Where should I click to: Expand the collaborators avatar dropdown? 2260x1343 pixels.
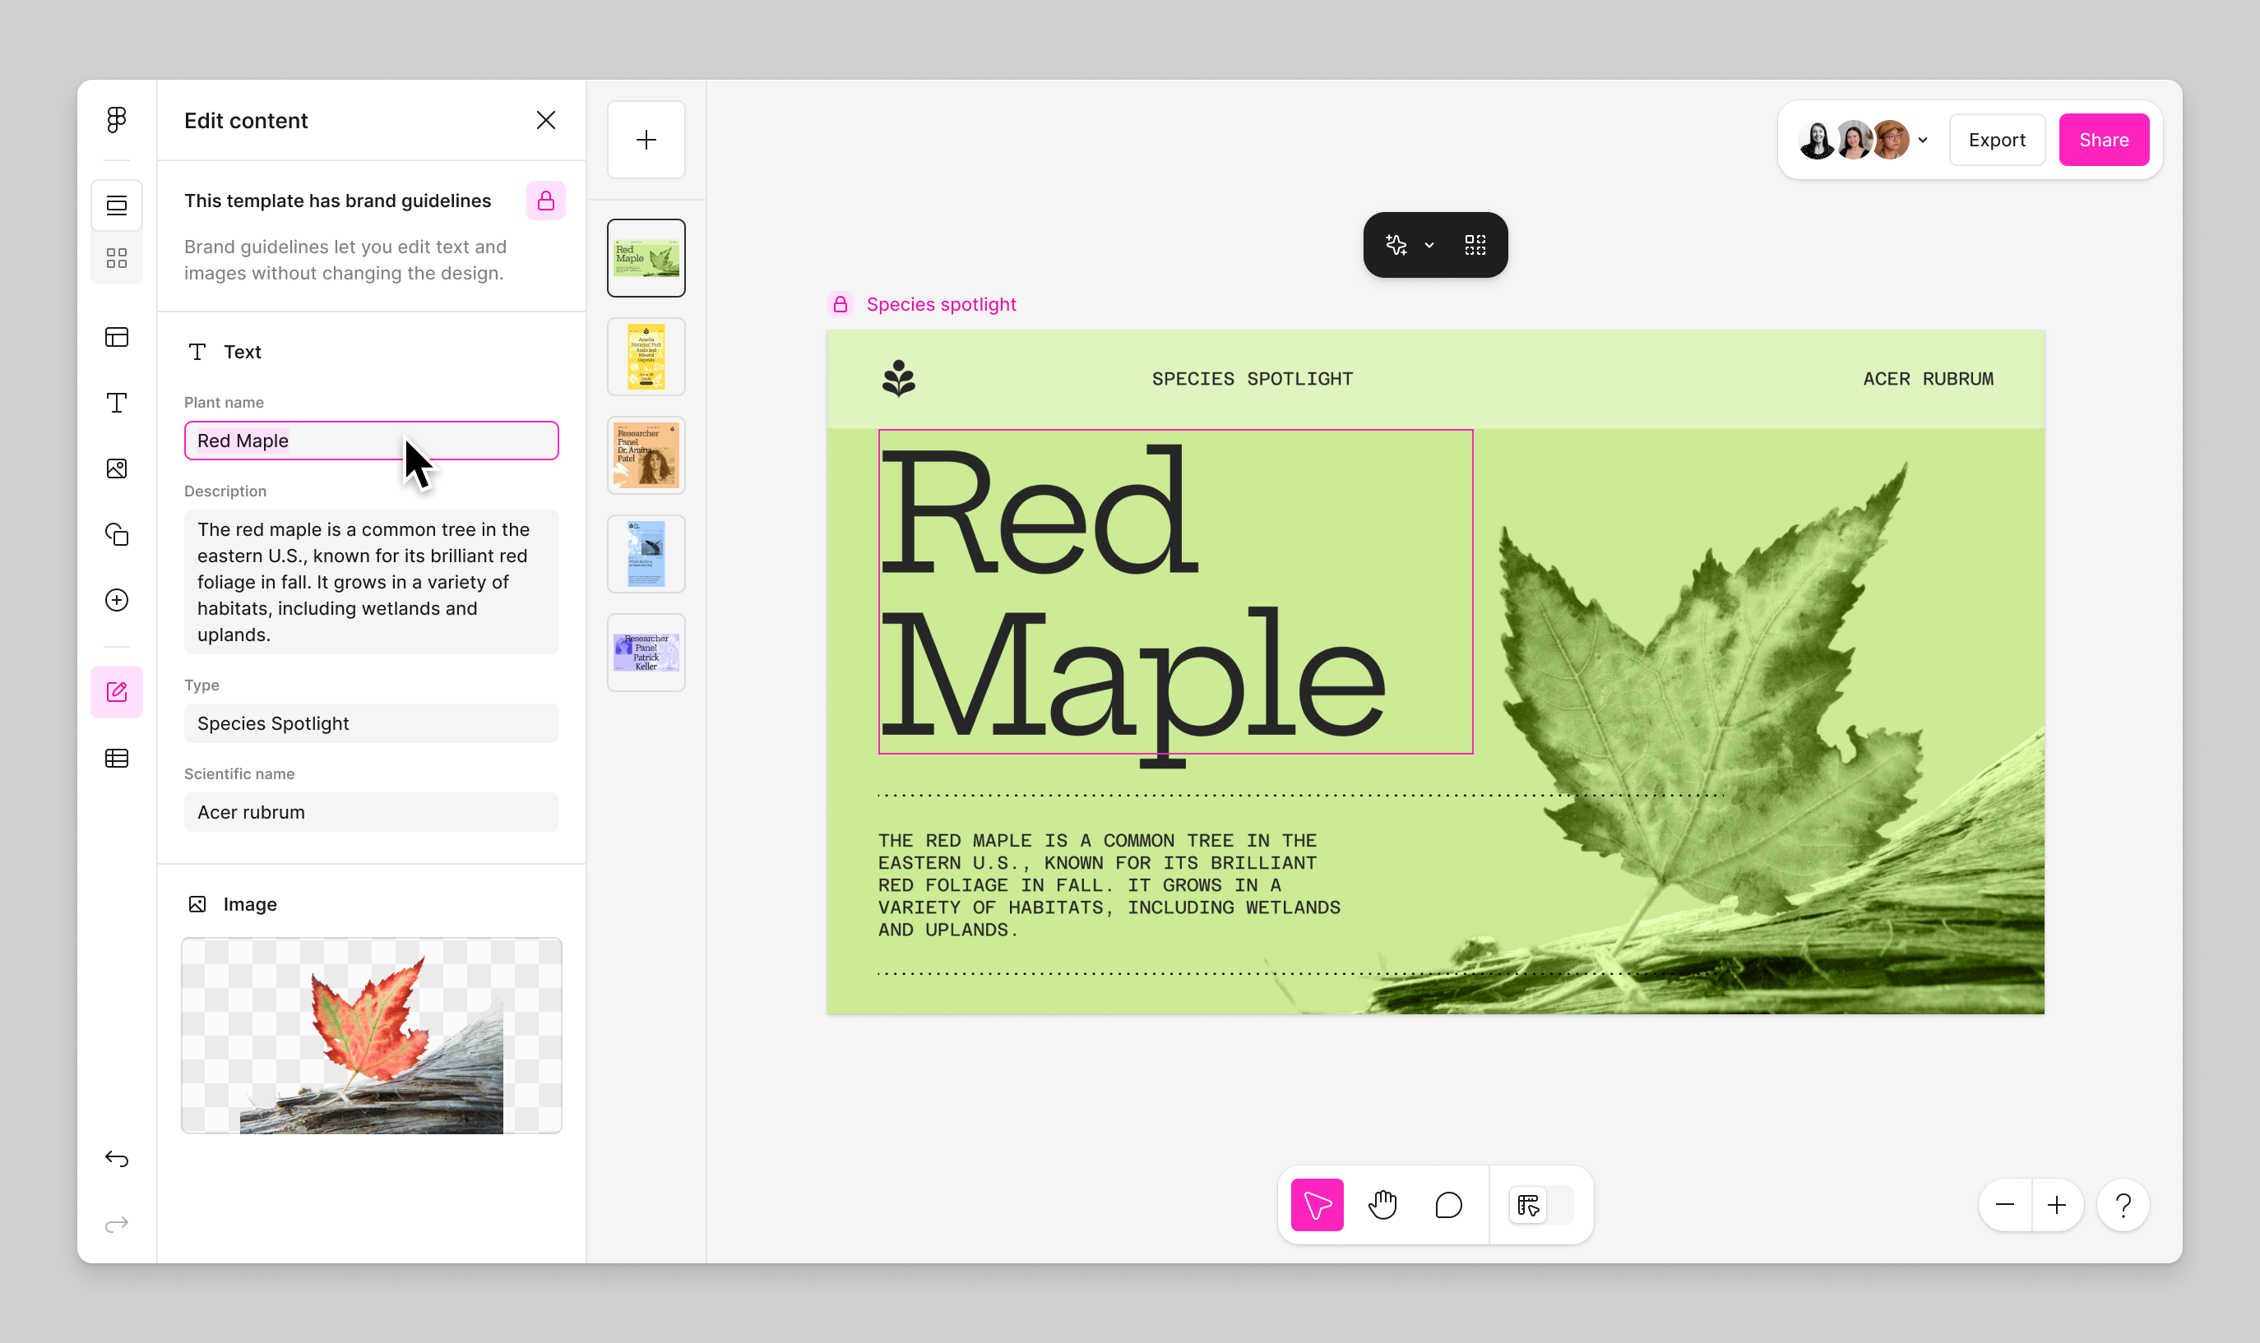(x=1922, y=141)
